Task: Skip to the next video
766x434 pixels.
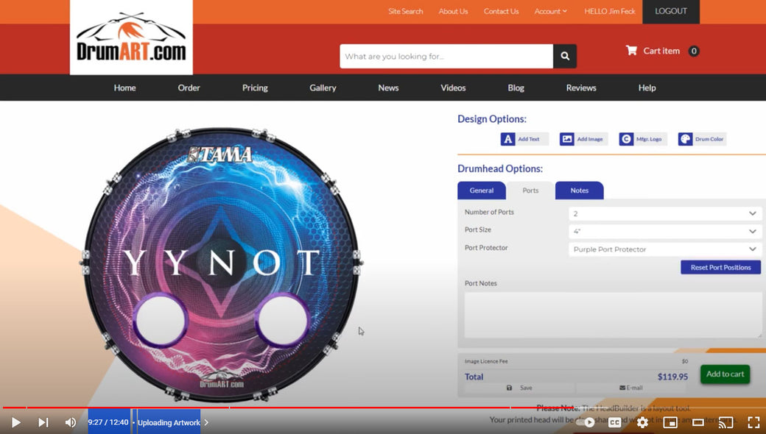Action: (43, 422)
